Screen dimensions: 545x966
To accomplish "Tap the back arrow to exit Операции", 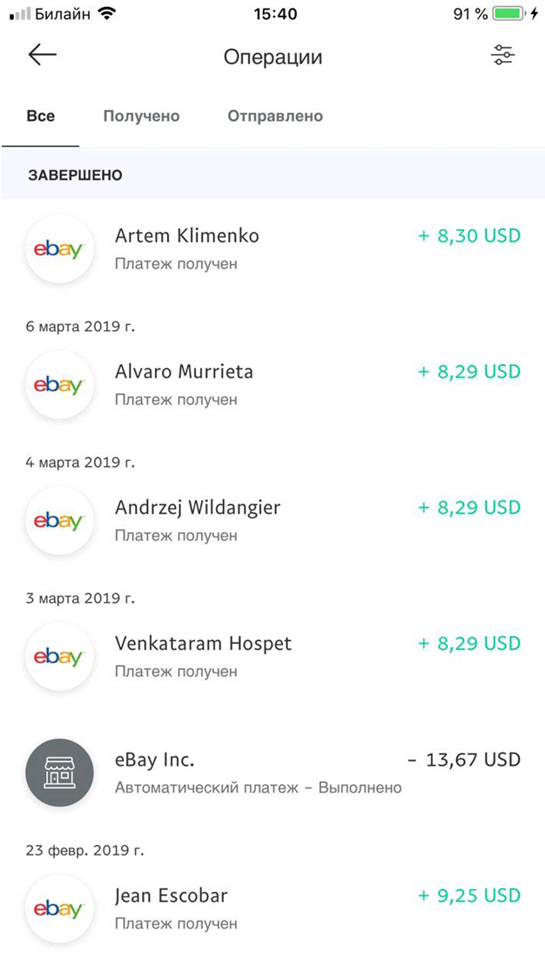I will pyautogui.click(x=42, y=56).
